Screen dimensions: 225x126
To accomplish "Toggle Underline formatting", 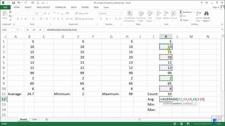I will click(26, 19).
